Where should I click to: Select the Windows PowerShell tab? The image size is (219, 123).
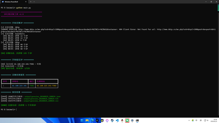[14, 2]
